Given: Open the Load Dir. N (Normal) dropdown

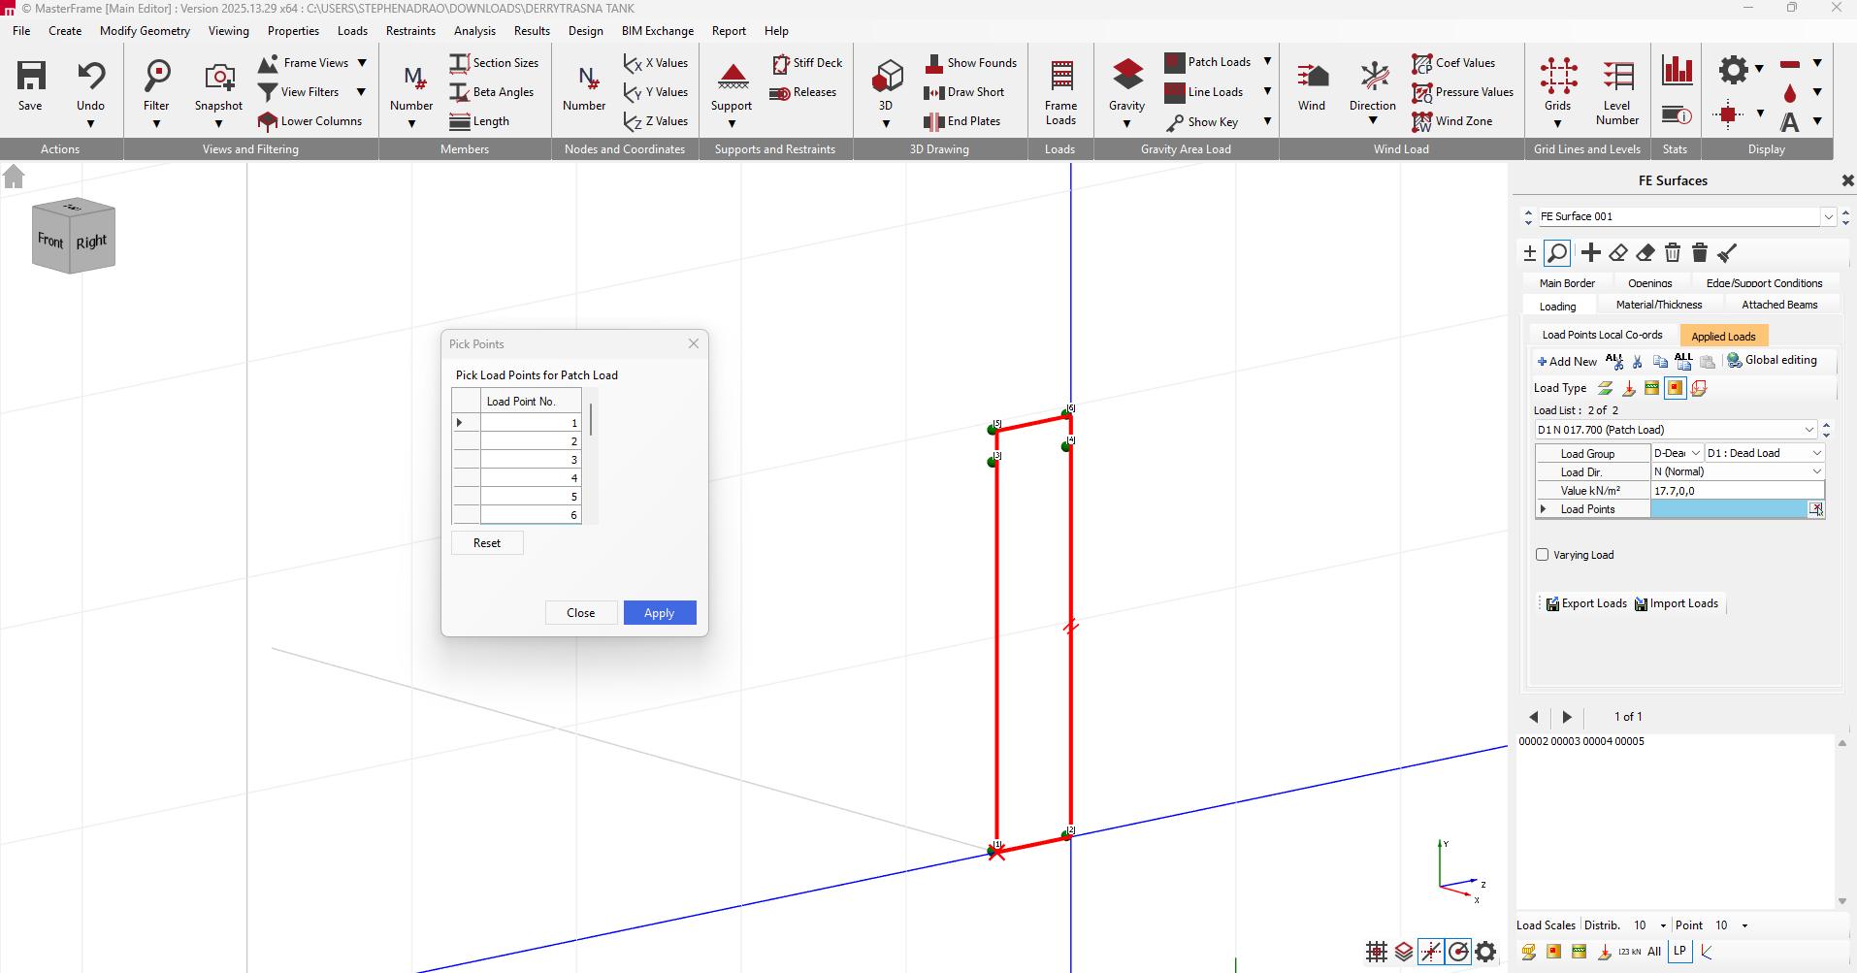Looking at the screenshot, I should (x=1816, y=471).
